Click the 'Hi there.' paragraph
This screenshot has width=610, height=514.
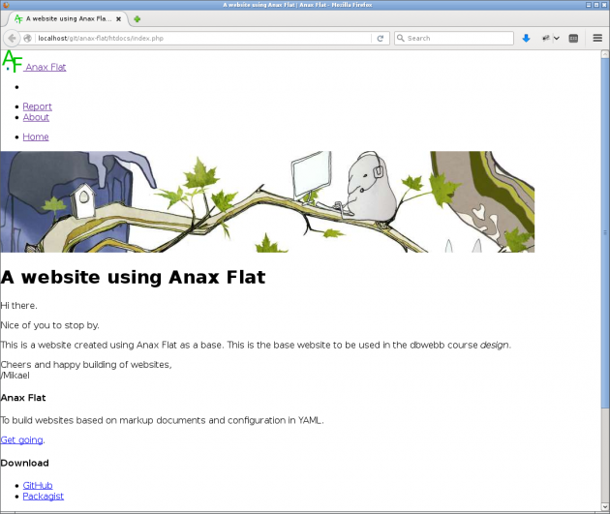[18, 306]
